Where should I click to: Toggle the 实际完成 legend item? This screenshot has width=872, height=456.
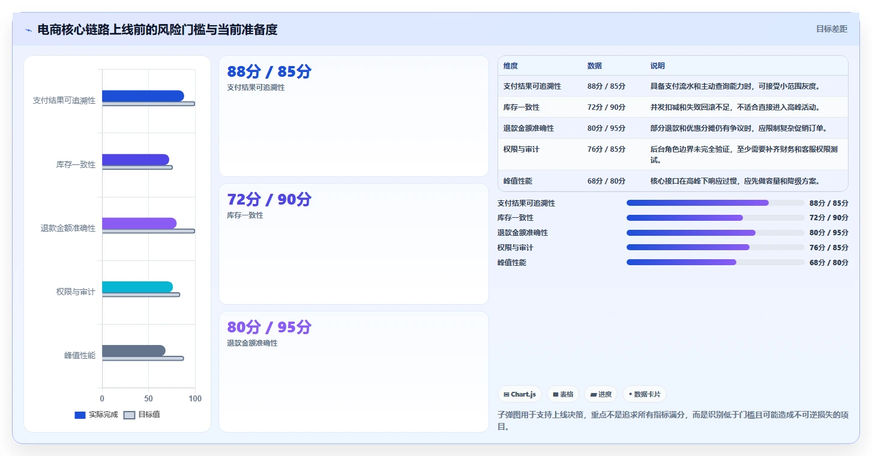[96, 415]
